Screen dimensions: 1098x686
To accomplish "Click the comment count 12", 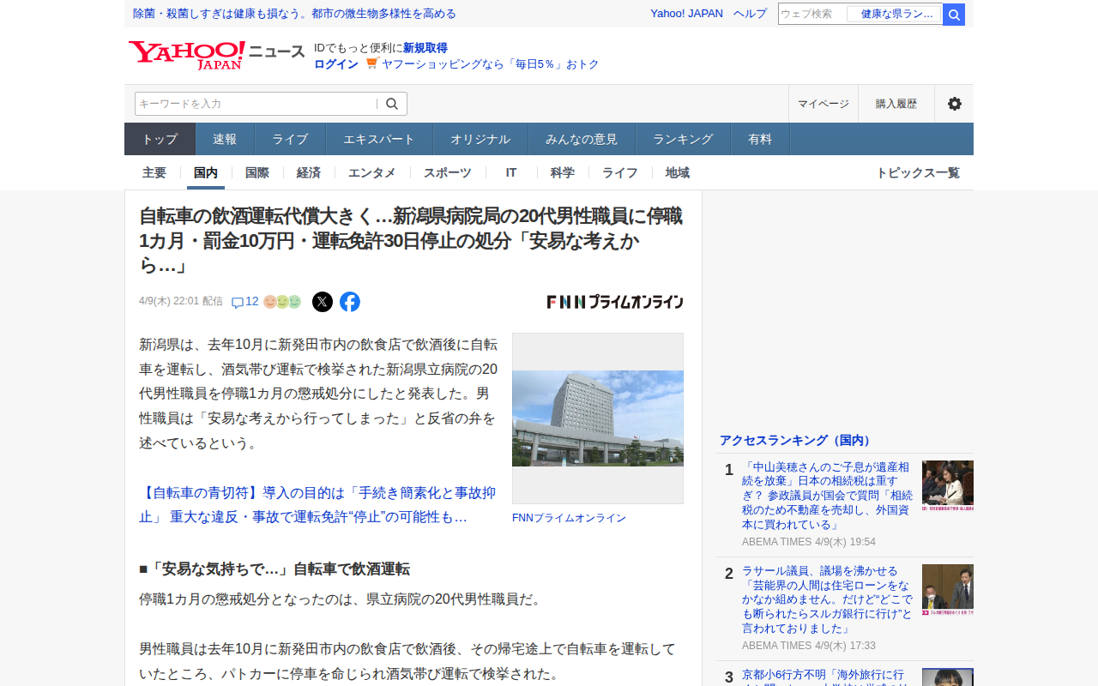I will click(252, 301).
